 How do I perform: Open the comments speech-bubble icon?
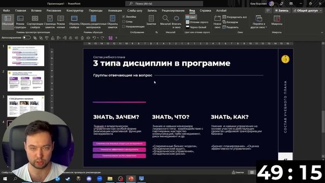tap(268, 10)
